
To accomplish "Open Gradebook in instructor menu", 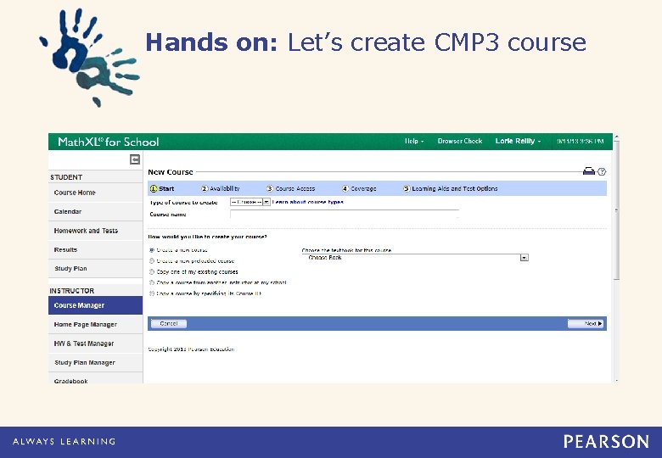I will (x=95, y=379).
